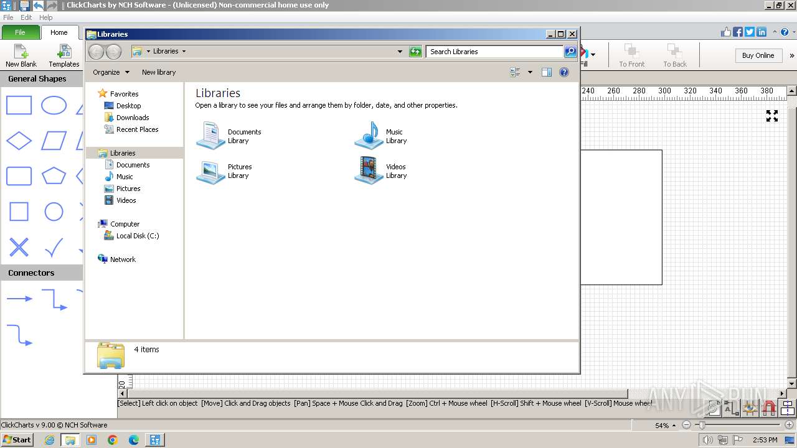Select the rectangle shape in General Shapes
The width and height of the screenshot is (797, 448).
(19, 105)
